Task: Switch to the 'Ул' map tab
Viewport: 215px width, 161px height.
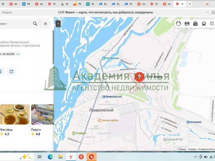Action: pyautogui.click(x=52, y=4)
